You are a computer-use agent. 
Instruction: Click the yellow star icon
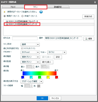tap(4, 12)
